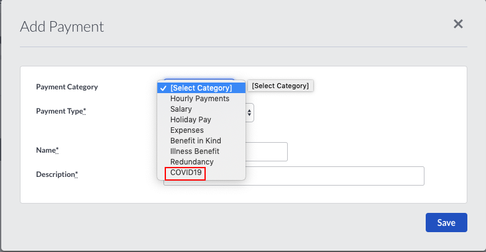Pick Illness Benefit from the list
The height and width of the screenshot is (252, 486).
pos(195,151)
